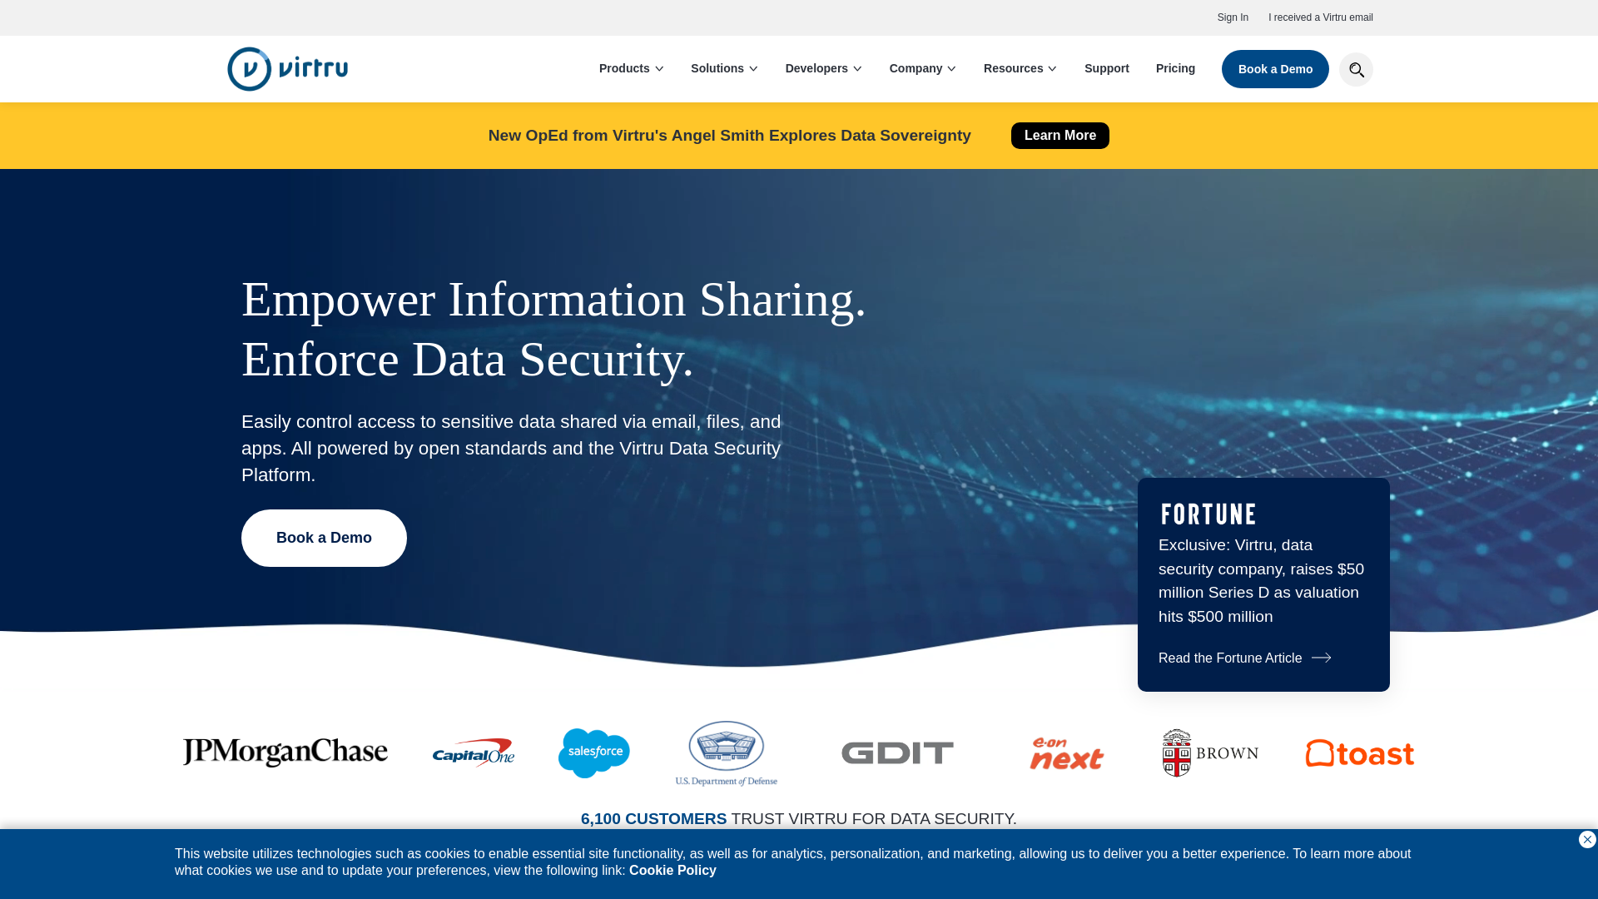Viewport: 1598px width, 899px height.
Task: Click the Fortune logo in card
Action: (x=1208, y=514)
